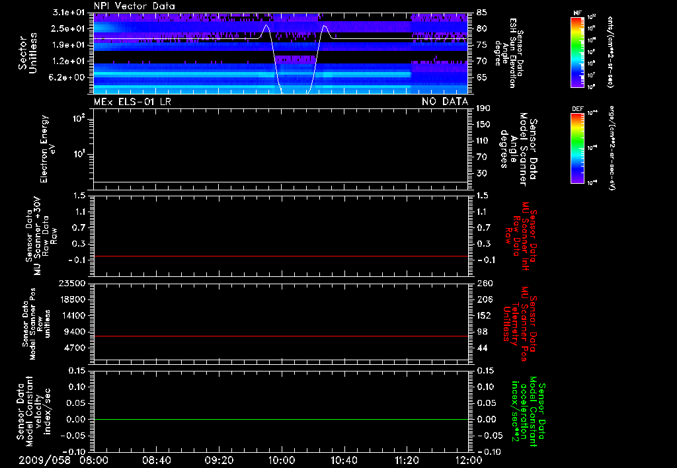Click the "NF" color bar label

[577, 13]
